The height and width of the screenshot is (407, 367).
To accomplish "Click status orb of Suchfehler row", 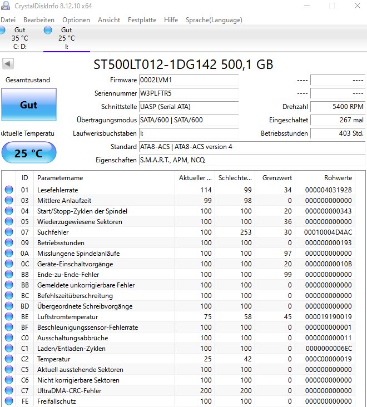I will point(9,232).
